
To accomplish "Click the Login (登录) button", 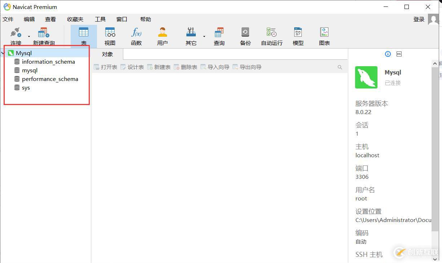I will [419, 19].
